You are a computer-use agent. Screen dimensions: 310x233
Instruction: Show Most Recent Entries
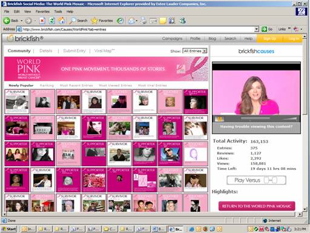click(76, 86)
